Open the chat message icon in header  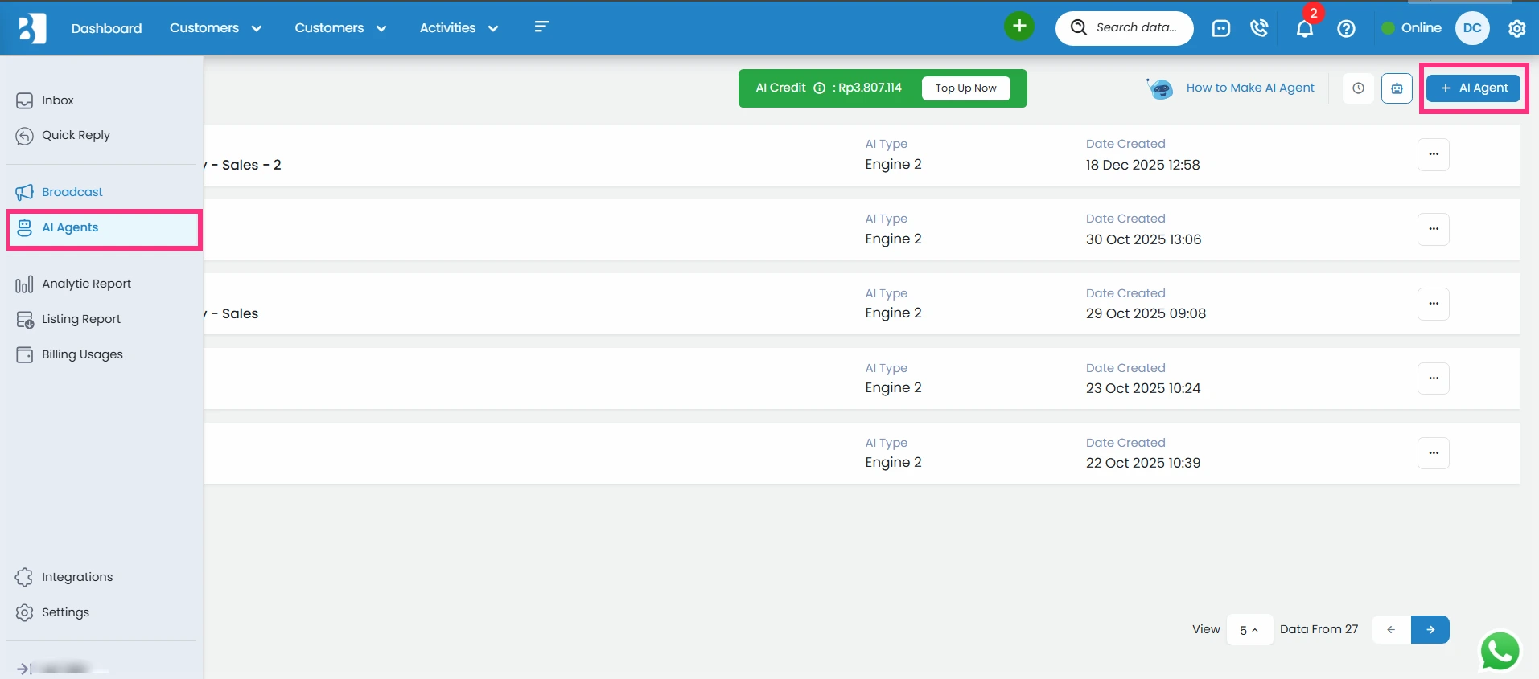[1220, 28]
